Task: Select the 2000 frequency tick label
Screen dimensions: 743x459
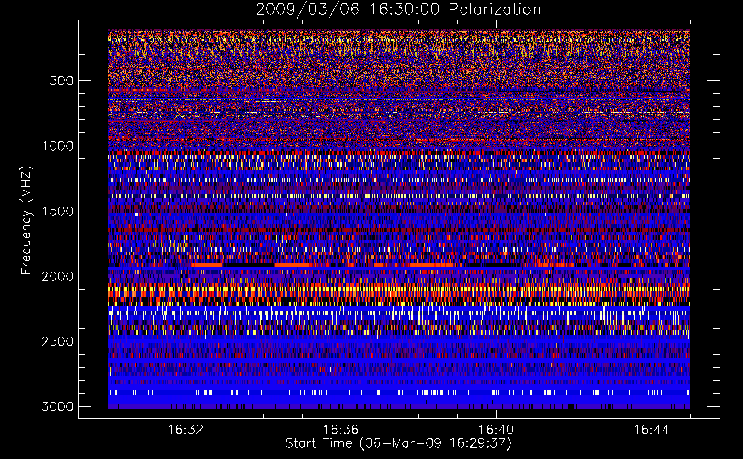Action: point(57,276)
